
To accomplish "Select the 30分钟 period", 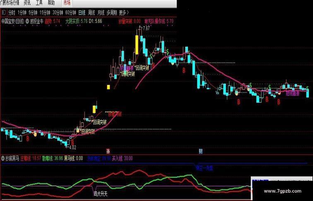I will pos(58,13).
